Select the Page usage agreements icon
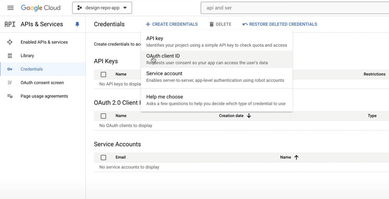This screenshot has height=199, width=389. pyautogui.click(x=10, y=96)
